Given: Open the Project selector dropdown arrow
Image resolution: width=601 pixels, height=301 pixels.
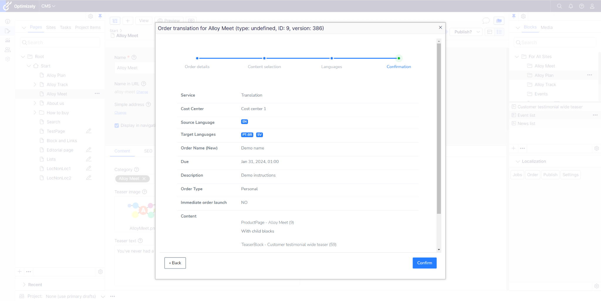Looking at the screenshot, I should (x=103, y=296).
